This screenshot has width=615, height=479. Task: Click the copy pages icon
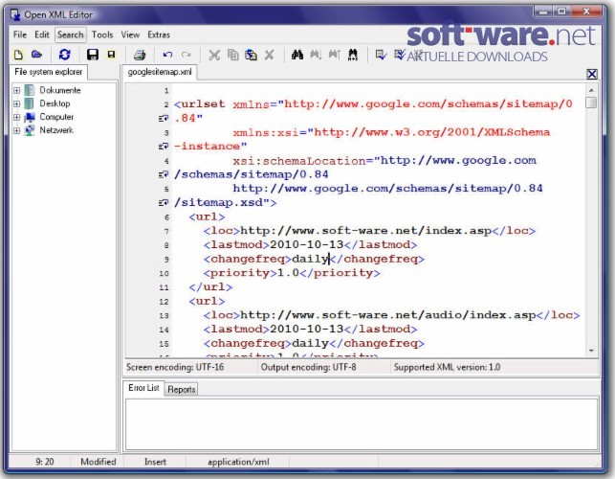233,55
